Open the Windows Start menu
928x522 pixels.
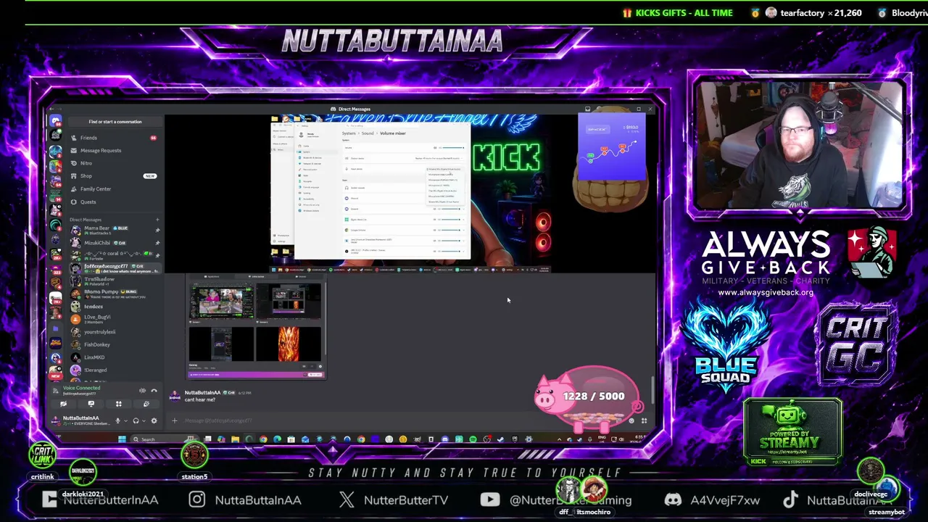(x=122, y=439)
